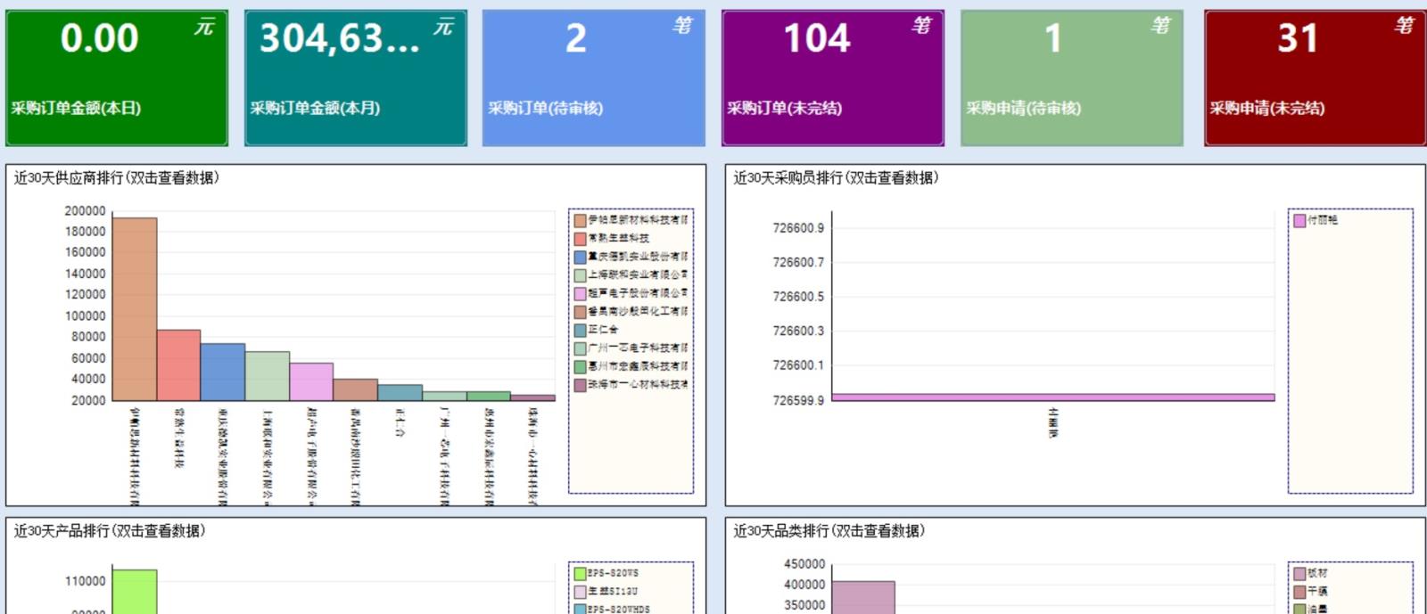Click the 近30天采购员排行 chart title
This screenshot has height=614, width=1427.
(x=836, y=178)
